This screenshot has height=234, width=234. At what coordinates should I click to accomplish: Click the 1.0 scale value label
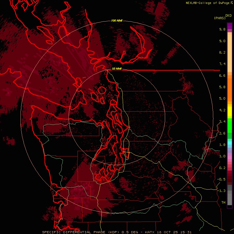pyautogui.click(x=222, y=156)
